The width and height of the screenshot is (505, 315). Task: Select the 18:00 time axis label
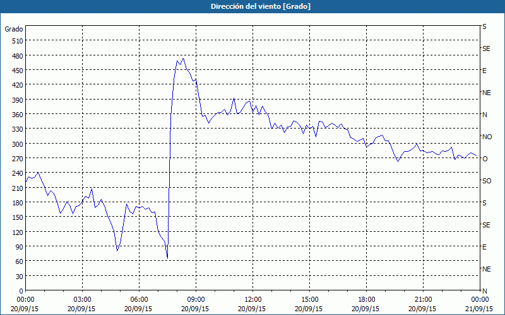click(366, 300)
